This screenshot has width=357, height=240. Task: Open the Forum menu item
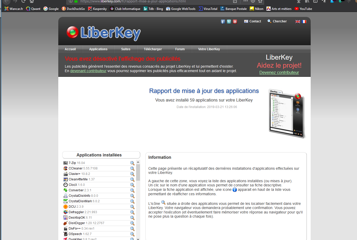click(x=180, y=49)
